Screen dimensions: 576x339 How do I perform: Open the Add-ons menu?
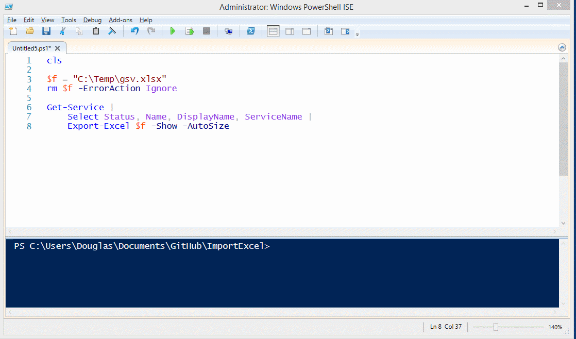point(121,20)
